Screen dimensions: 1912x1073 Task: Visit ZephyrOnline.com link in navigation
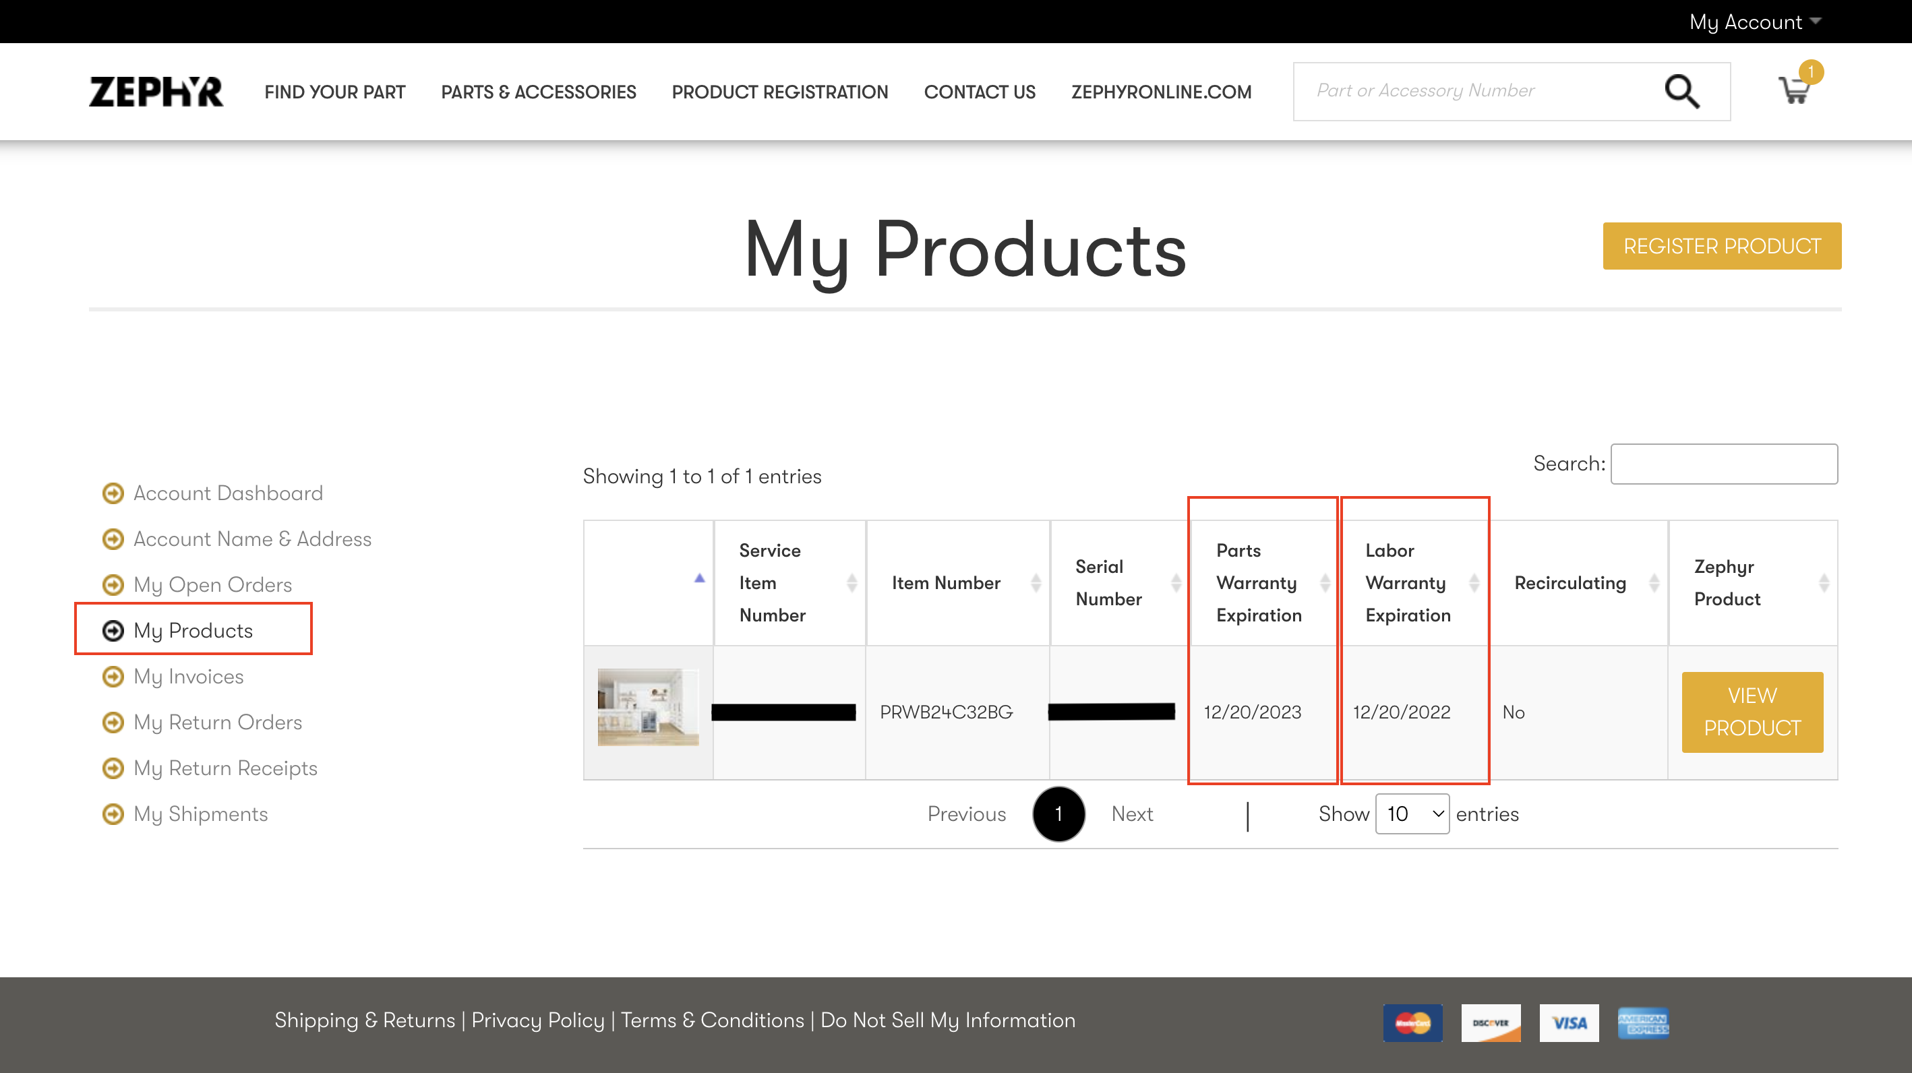(x=1161, y=92)
